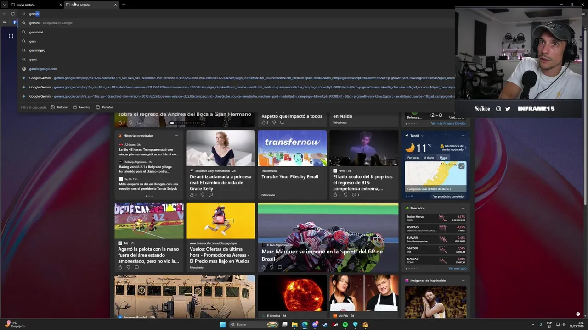
Task: Open the tab search chevron at top-left
Action: [5, 5]
